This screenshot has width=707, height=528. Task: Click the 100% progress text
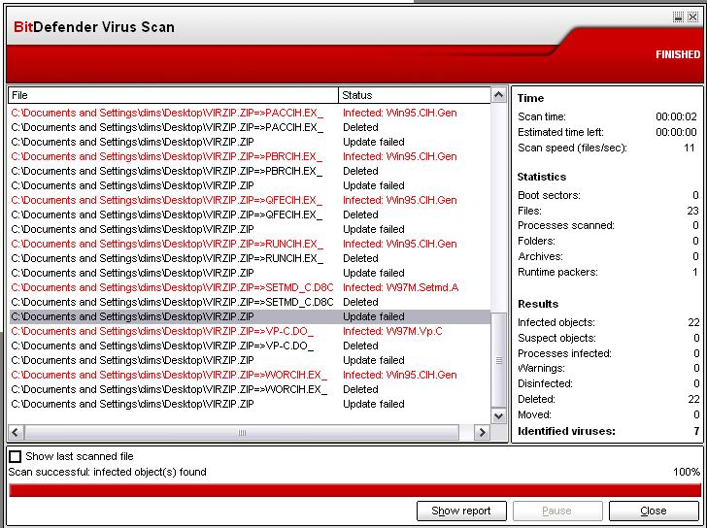coord(687,472)
